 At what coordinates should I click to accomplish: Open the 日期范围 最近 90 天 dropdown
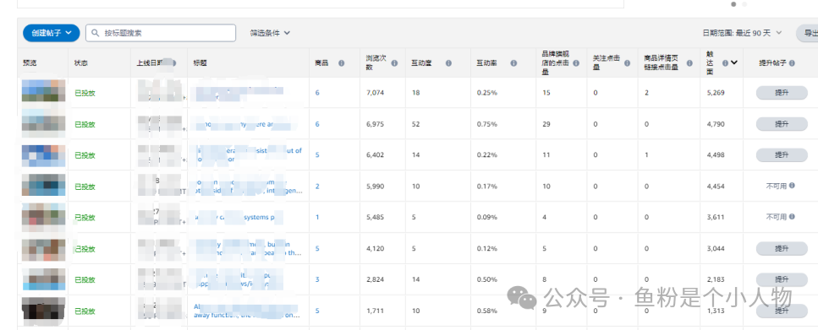point(742,33)
